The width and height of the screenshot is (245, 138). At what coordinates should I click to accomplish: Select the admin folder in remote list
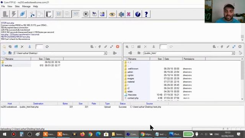[x=130, y=72]
